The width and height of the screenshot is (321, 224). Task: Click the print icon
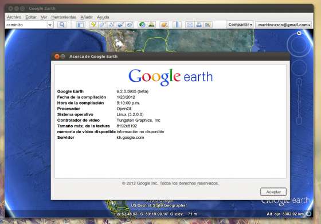(x=198, y=25)
